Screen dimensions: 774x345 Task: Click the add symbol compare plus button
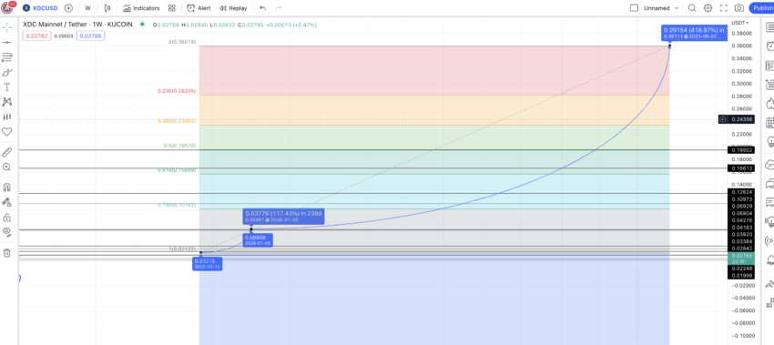(68, 8)
